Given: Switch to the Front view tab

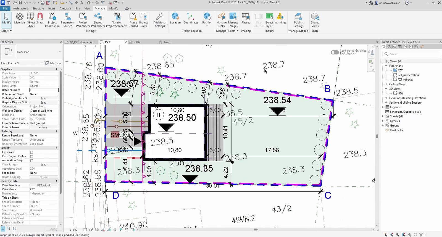Looking at the screenshot, I should click(167, 42).
